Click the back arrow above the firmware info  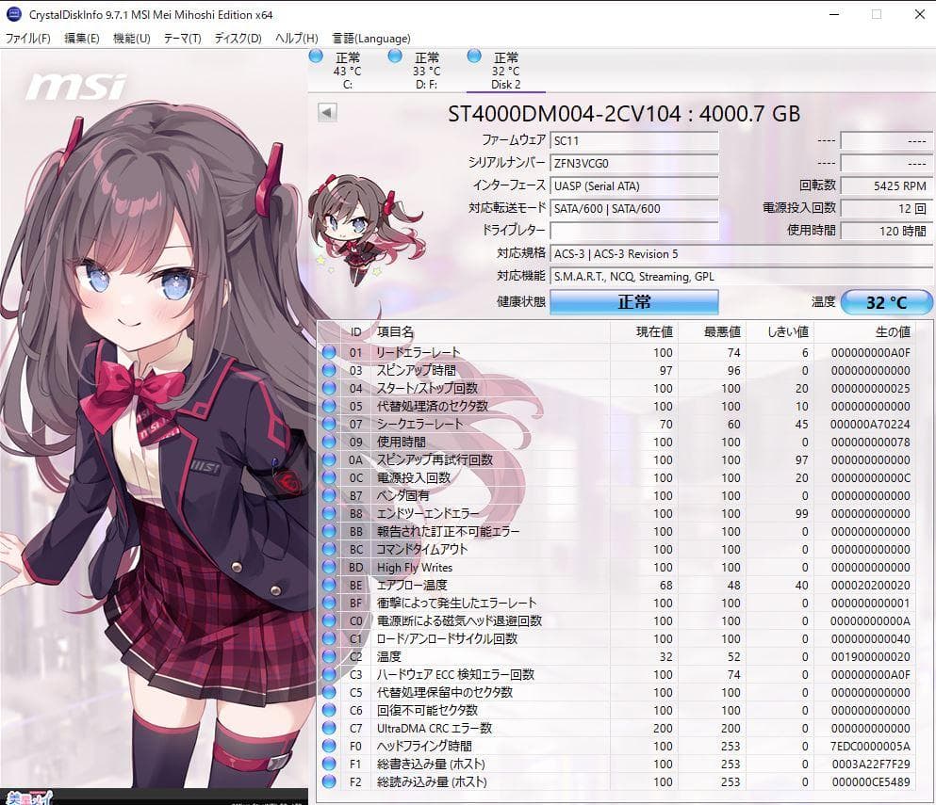pyautogui.click(x=325, y=112)
